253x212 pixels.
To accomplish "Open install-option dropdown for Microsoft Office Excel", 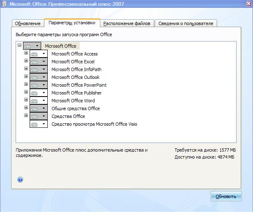I will point(39,62).
